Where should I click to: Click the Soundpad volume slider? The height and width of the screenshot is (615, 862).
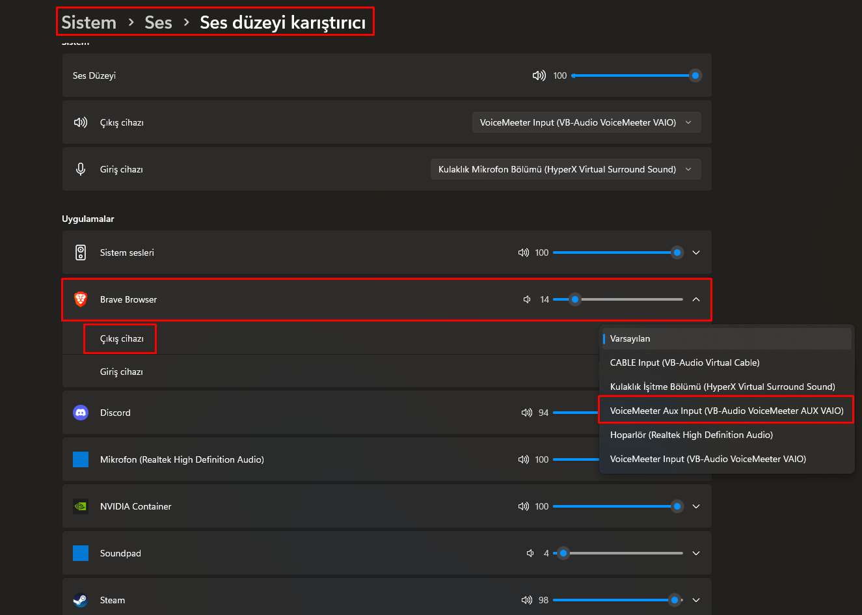coord(618,553)
